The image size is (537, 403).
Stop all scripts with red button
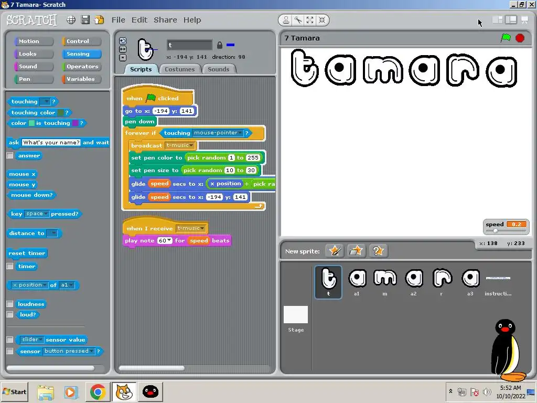pos(520,38)
